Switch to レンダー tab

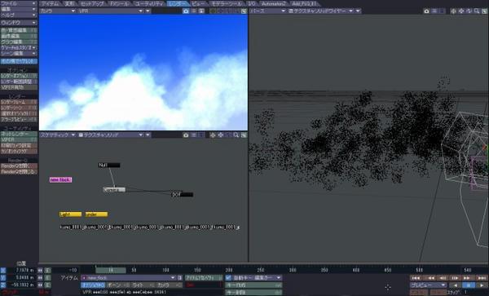coord(178,4)
